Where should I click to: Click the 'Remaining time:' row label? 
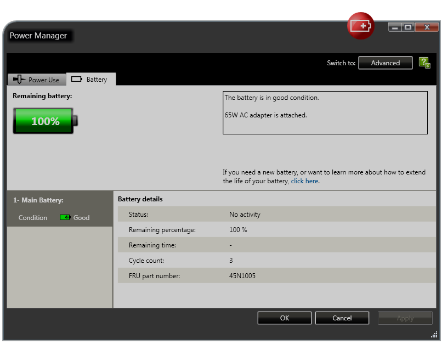tap(152, 245)
